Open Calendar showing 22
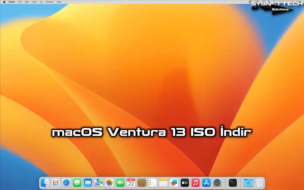The height and width of the screenshot is (190, 304). [x=131, y=183]
